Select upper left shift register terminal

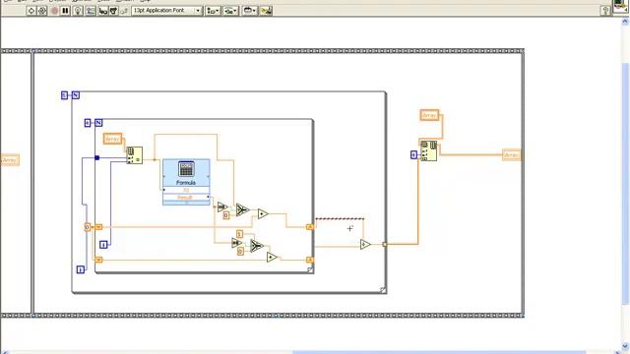click(98, 227)
